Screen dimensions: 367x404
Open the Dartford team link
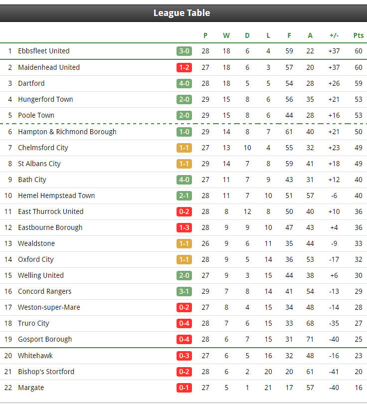(x=31, y=83)
